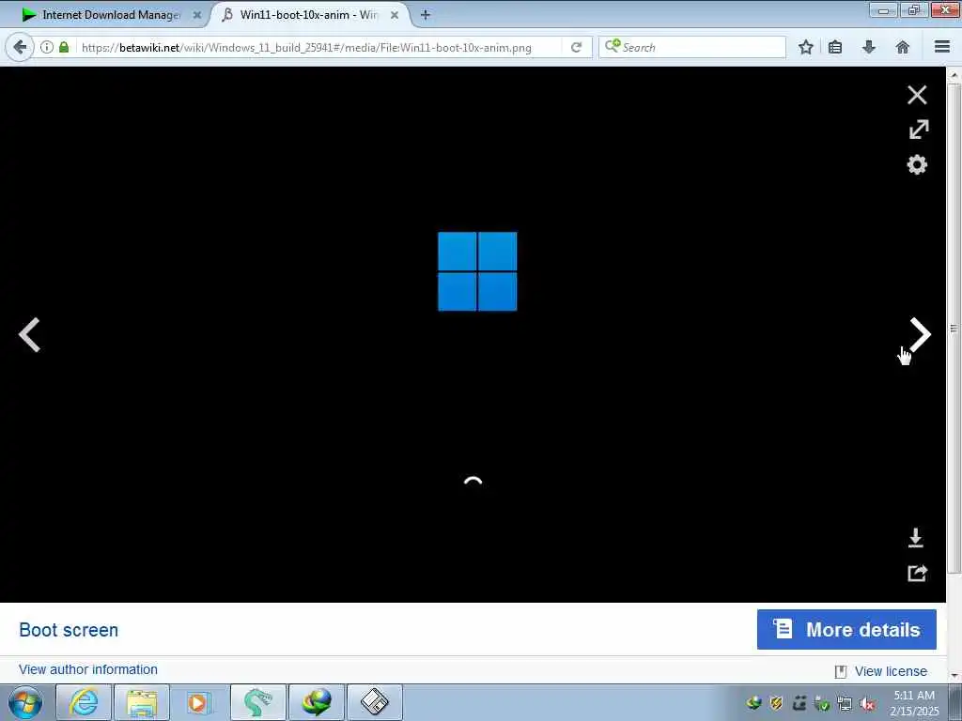Show the previous image with left chevron
The height and width of the screenshot is (721, 962).
coord(29,335)
